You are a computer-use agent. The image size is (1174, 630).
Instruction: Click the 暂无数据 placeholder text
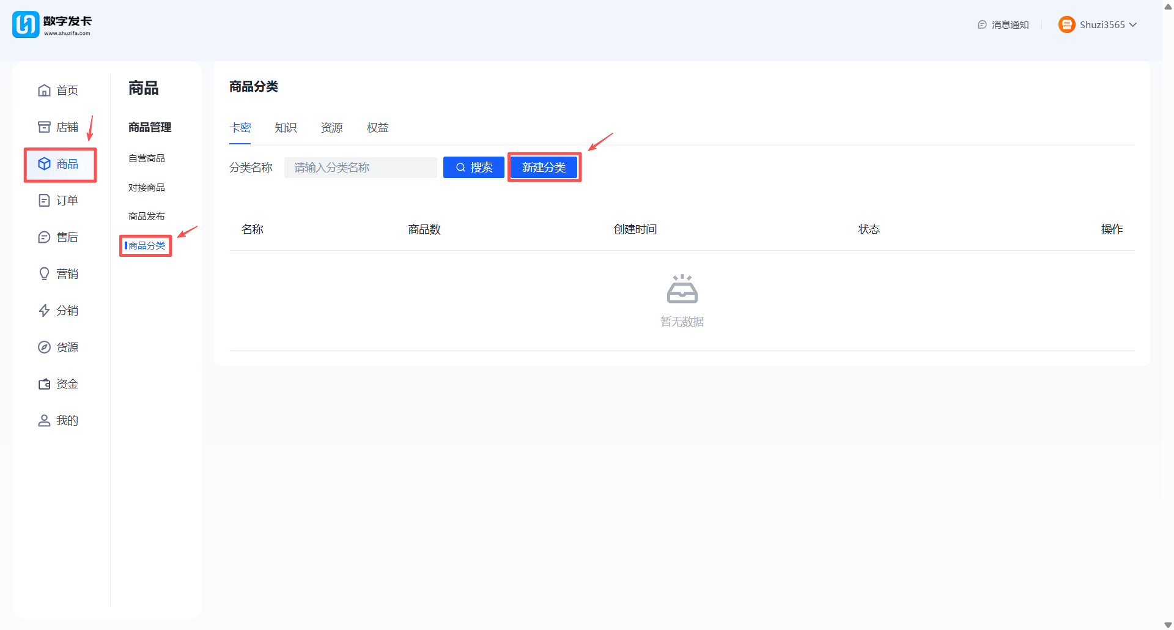click(x=682, y=322)
